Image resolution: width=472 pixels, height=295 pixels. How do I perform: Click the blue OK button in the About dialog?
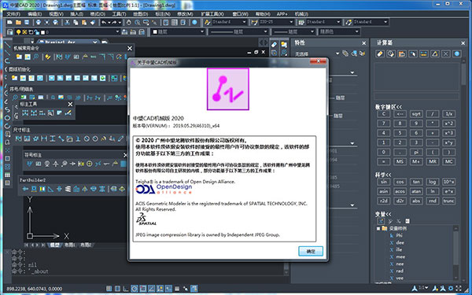tap(311, 251)
